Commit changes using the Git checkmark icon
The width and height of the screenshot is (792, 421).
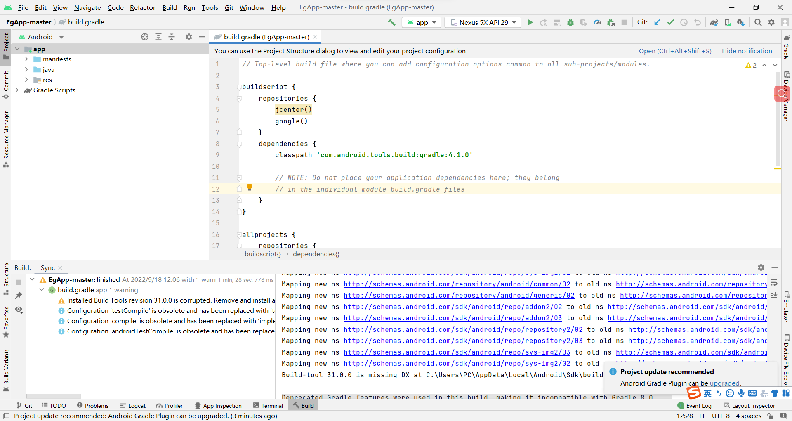tap(670, 22)
